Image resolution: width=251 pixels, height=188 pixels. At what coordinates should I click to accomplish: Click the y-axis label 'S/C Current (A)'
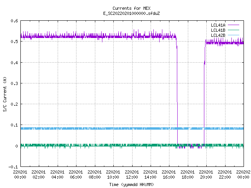pyautogui.click(x=5, y=94)
